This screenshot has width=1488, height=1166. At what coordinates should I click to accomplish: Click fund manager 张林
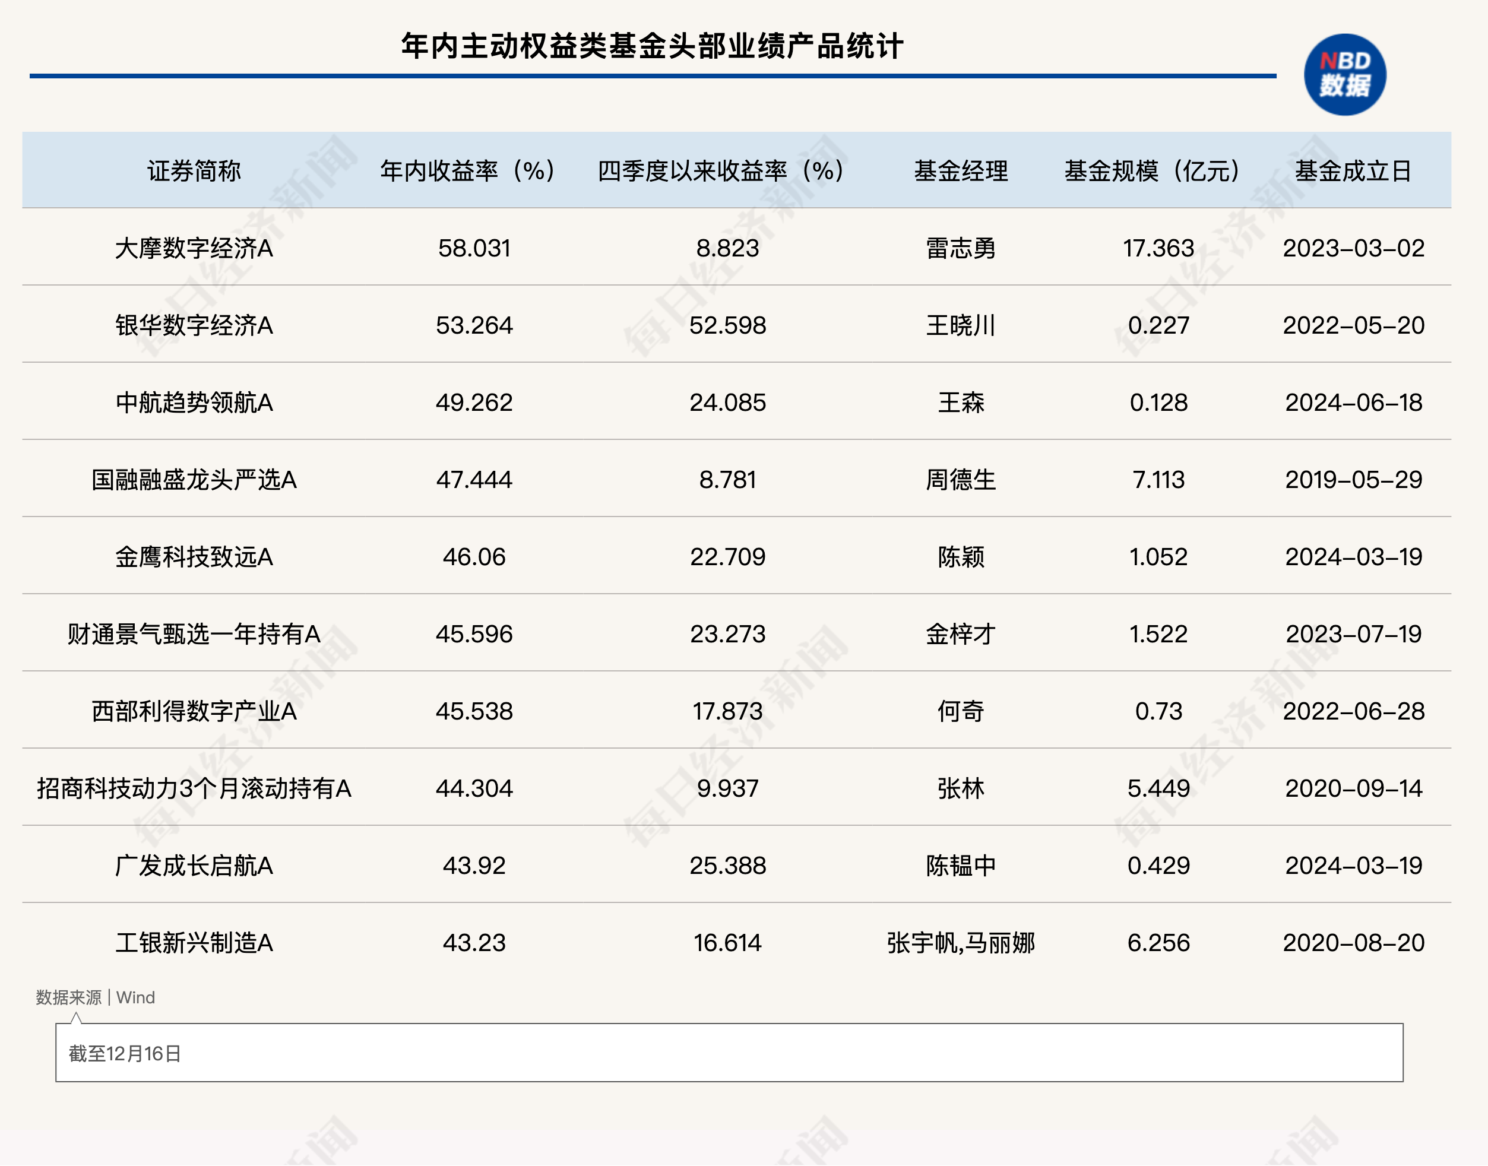[961, 788]
